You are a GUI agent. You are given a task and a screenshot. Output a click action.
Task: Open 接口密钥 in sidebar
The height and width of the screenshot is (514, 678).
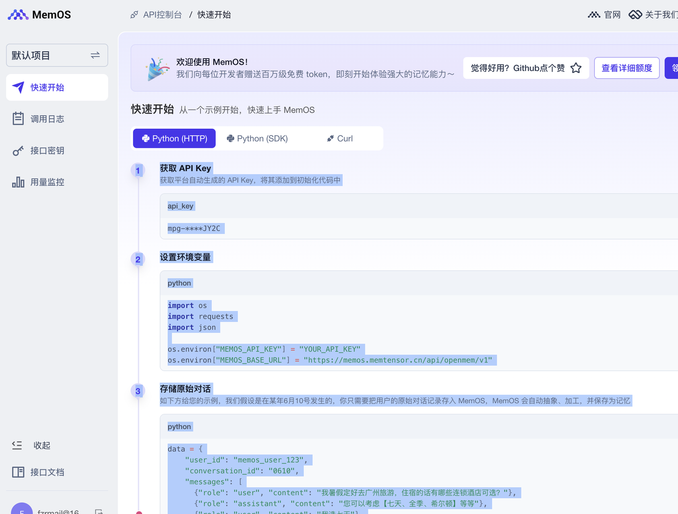coord(57,151)
